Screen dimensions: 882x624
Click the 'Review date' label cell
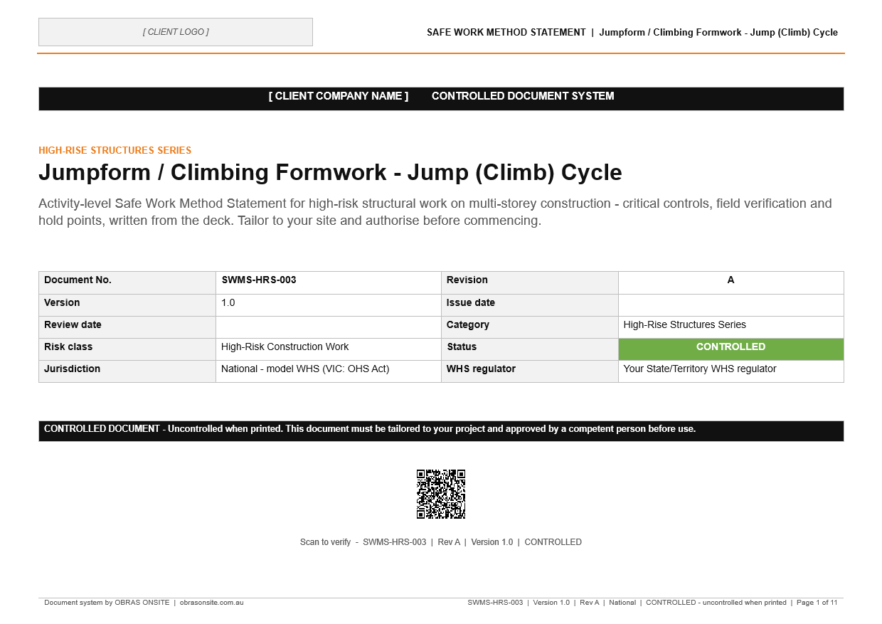click(x=127, y=327)
